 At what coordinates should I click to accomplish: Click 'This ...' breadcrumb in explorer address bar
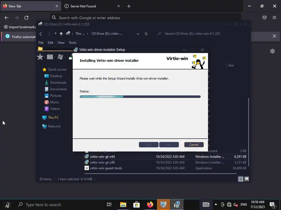point(80,34)
